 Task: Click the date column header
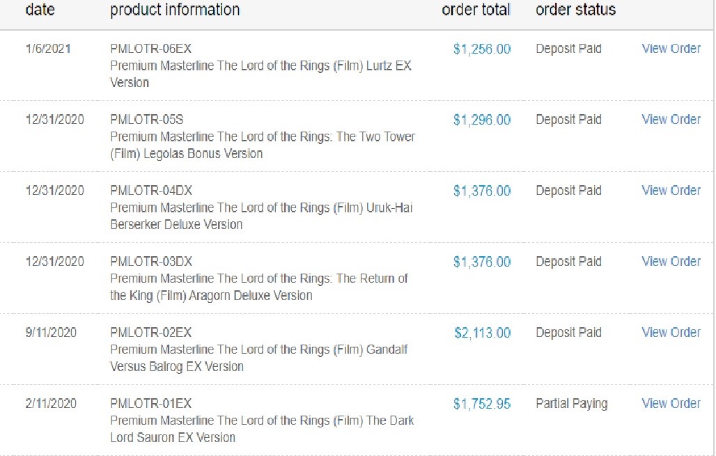pyautogui.click(x=40, y=10)
